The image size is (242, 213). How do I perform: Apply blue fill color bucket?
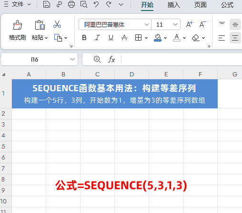158,38
